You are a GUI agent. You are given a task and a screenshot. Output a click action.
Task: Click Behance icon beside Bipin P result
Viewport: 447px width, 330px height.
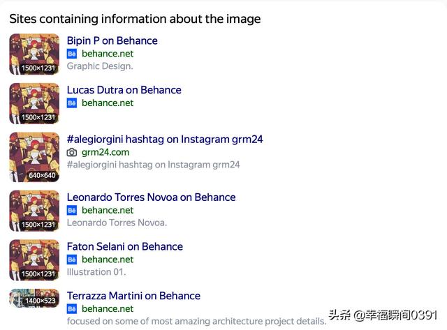[x=72, y=54]
